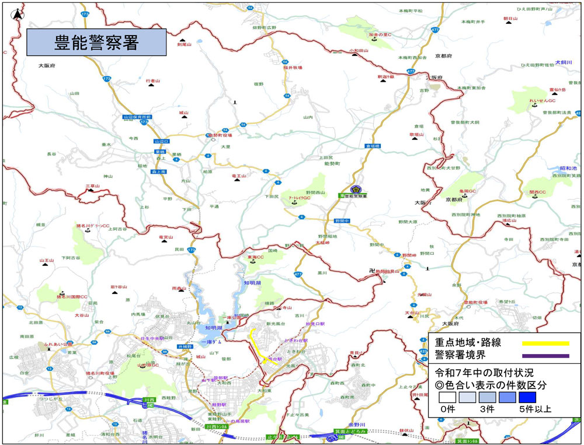Click the deep blue 5件以上 legend swatch
Viewport: 584px width, 445px height.
point(527,397)
